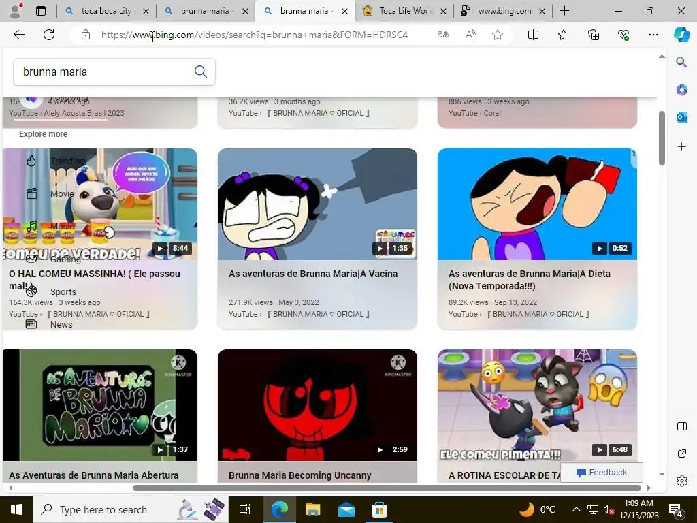The image size is (697, 523).
Task: Add page to favorites with star icon
Action: coord(498,35)
